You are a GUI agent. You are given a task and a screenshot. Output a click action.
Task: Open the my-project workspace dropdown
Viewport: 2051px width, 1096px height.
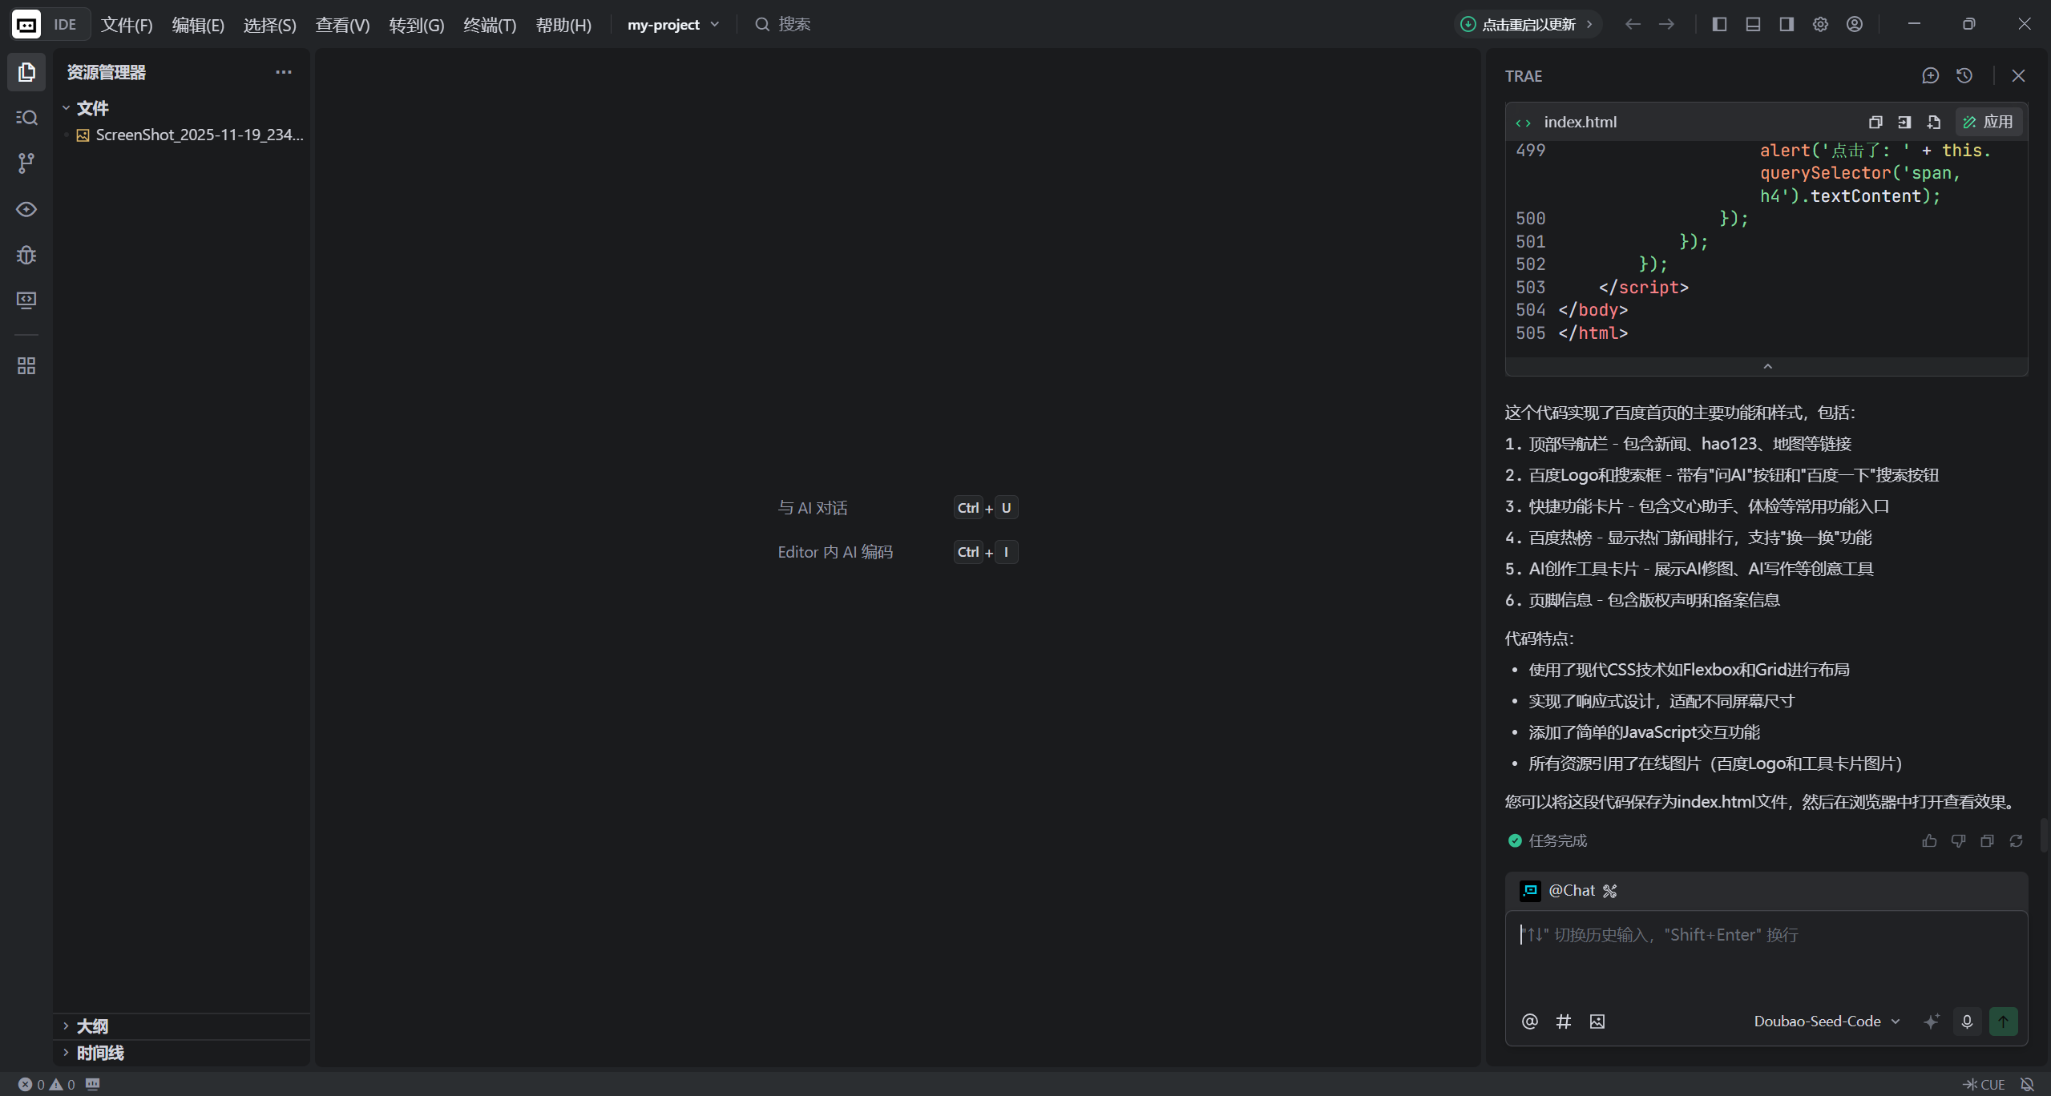point(672,24)
